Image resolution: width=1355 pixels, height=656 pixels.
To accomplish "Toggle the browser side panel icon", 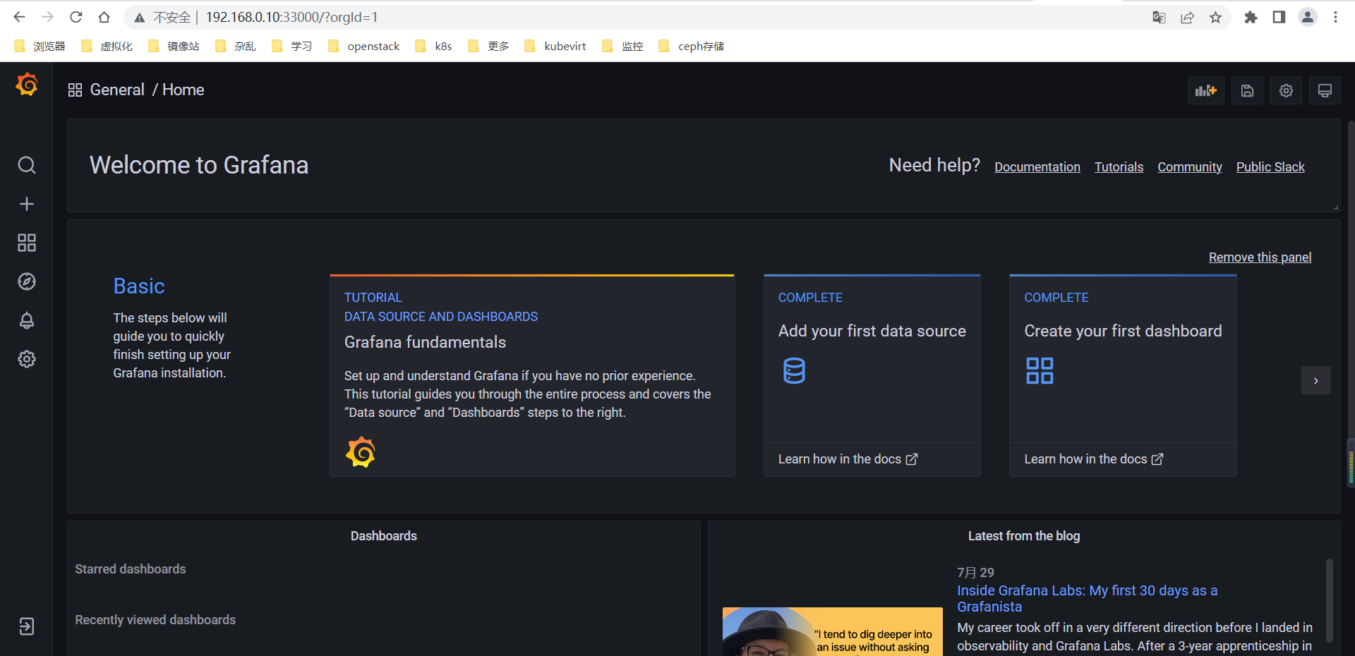I will coord(1279,17).
